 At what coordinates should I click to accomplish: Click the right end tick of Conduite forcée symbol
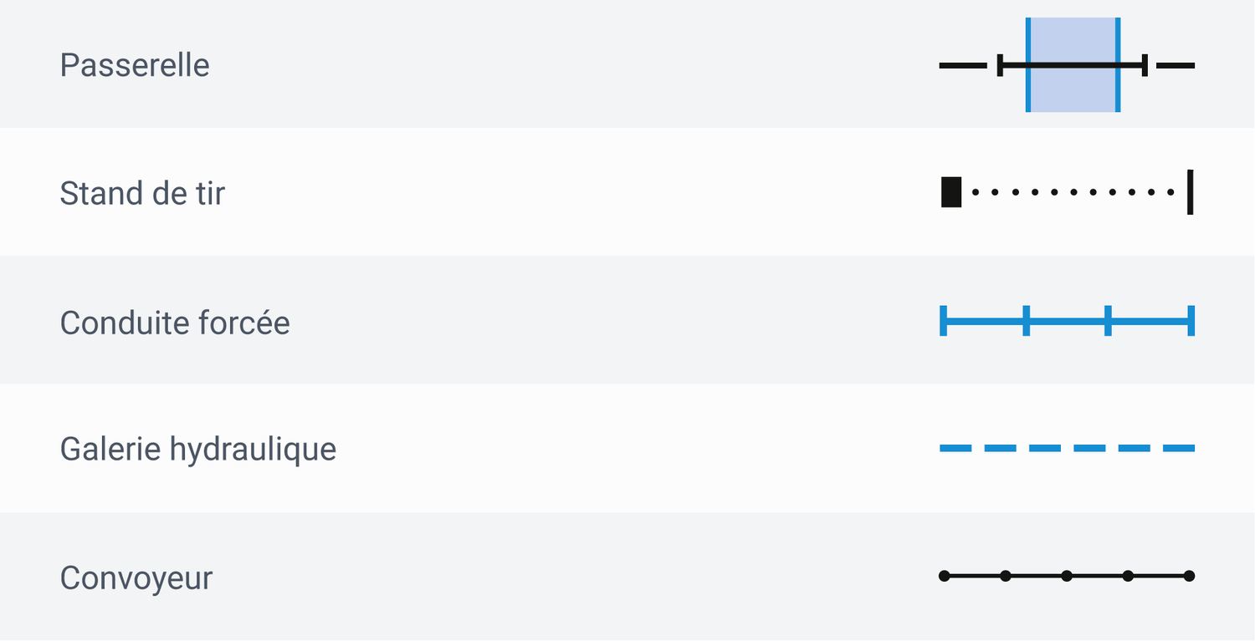coord(1191,321)
